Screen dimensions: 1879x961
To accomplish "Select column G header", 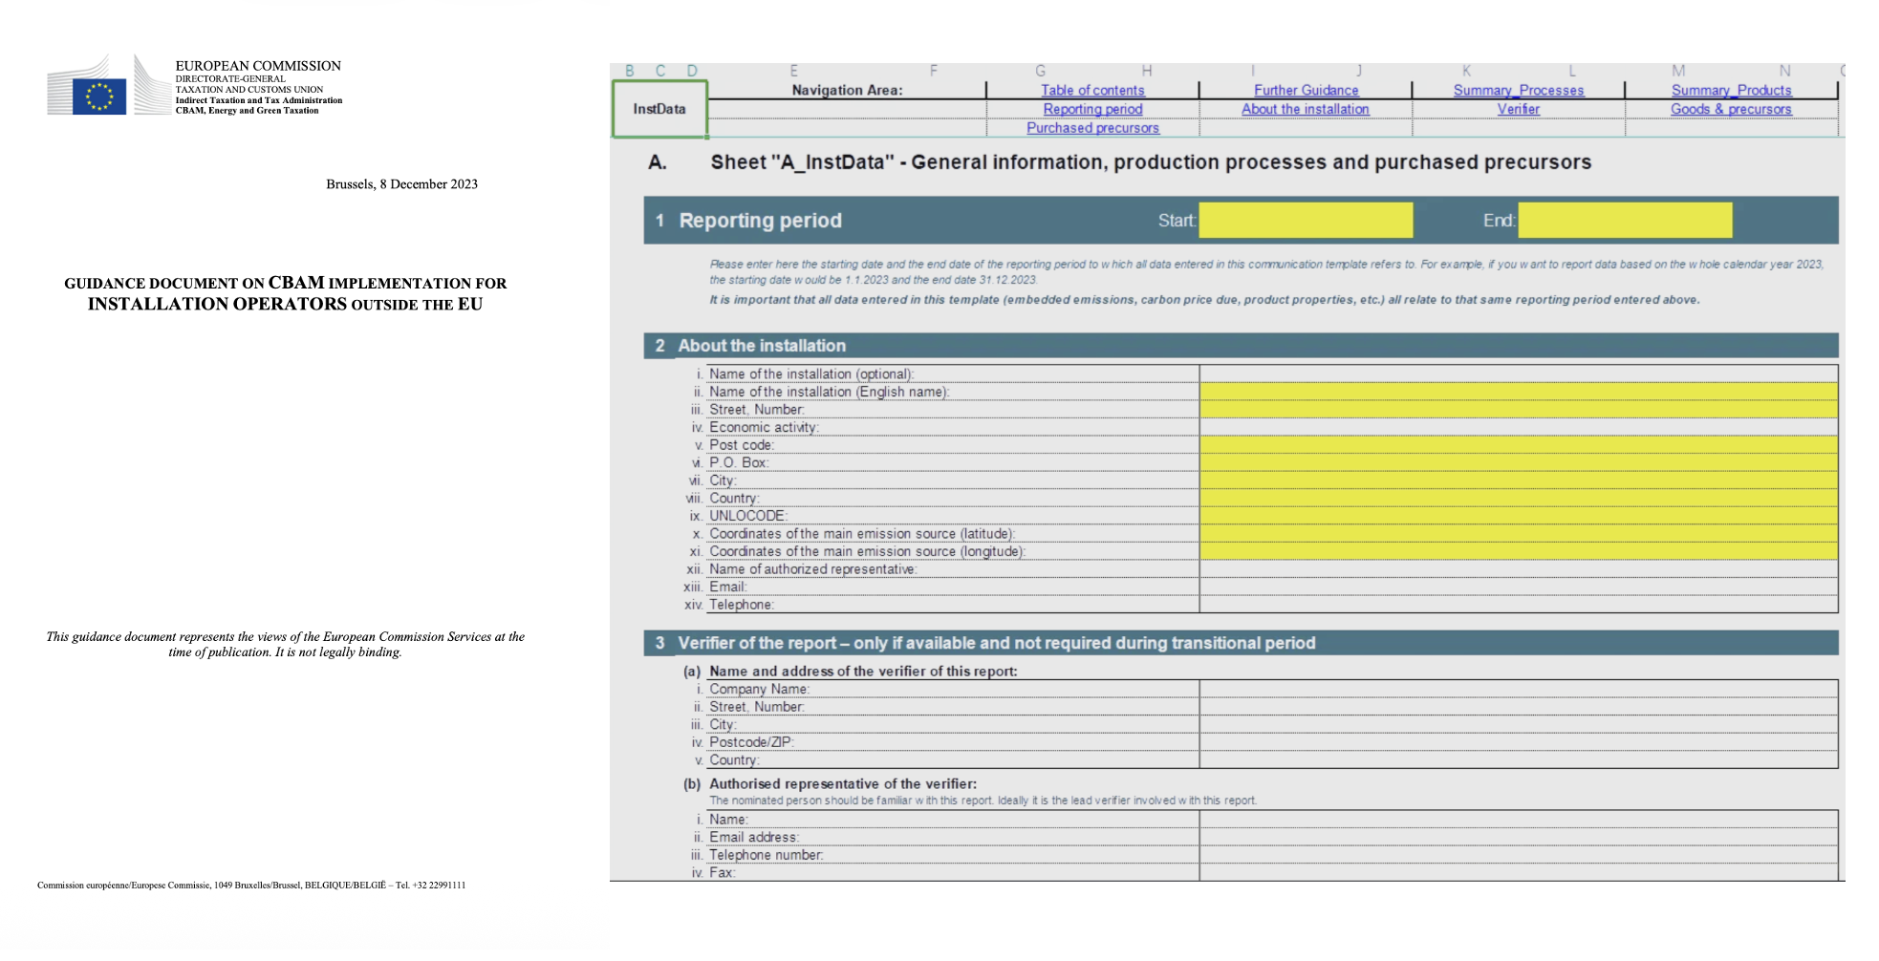I will [x=1040, y=71].
